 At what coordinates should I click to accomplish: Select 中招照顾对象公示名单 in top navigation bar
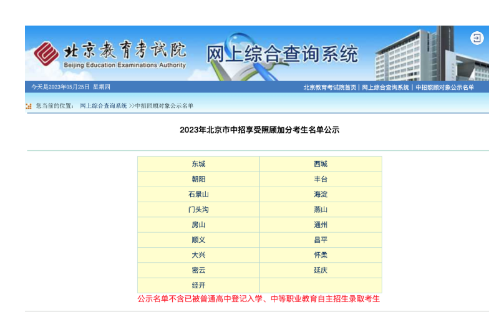[445, 87]
